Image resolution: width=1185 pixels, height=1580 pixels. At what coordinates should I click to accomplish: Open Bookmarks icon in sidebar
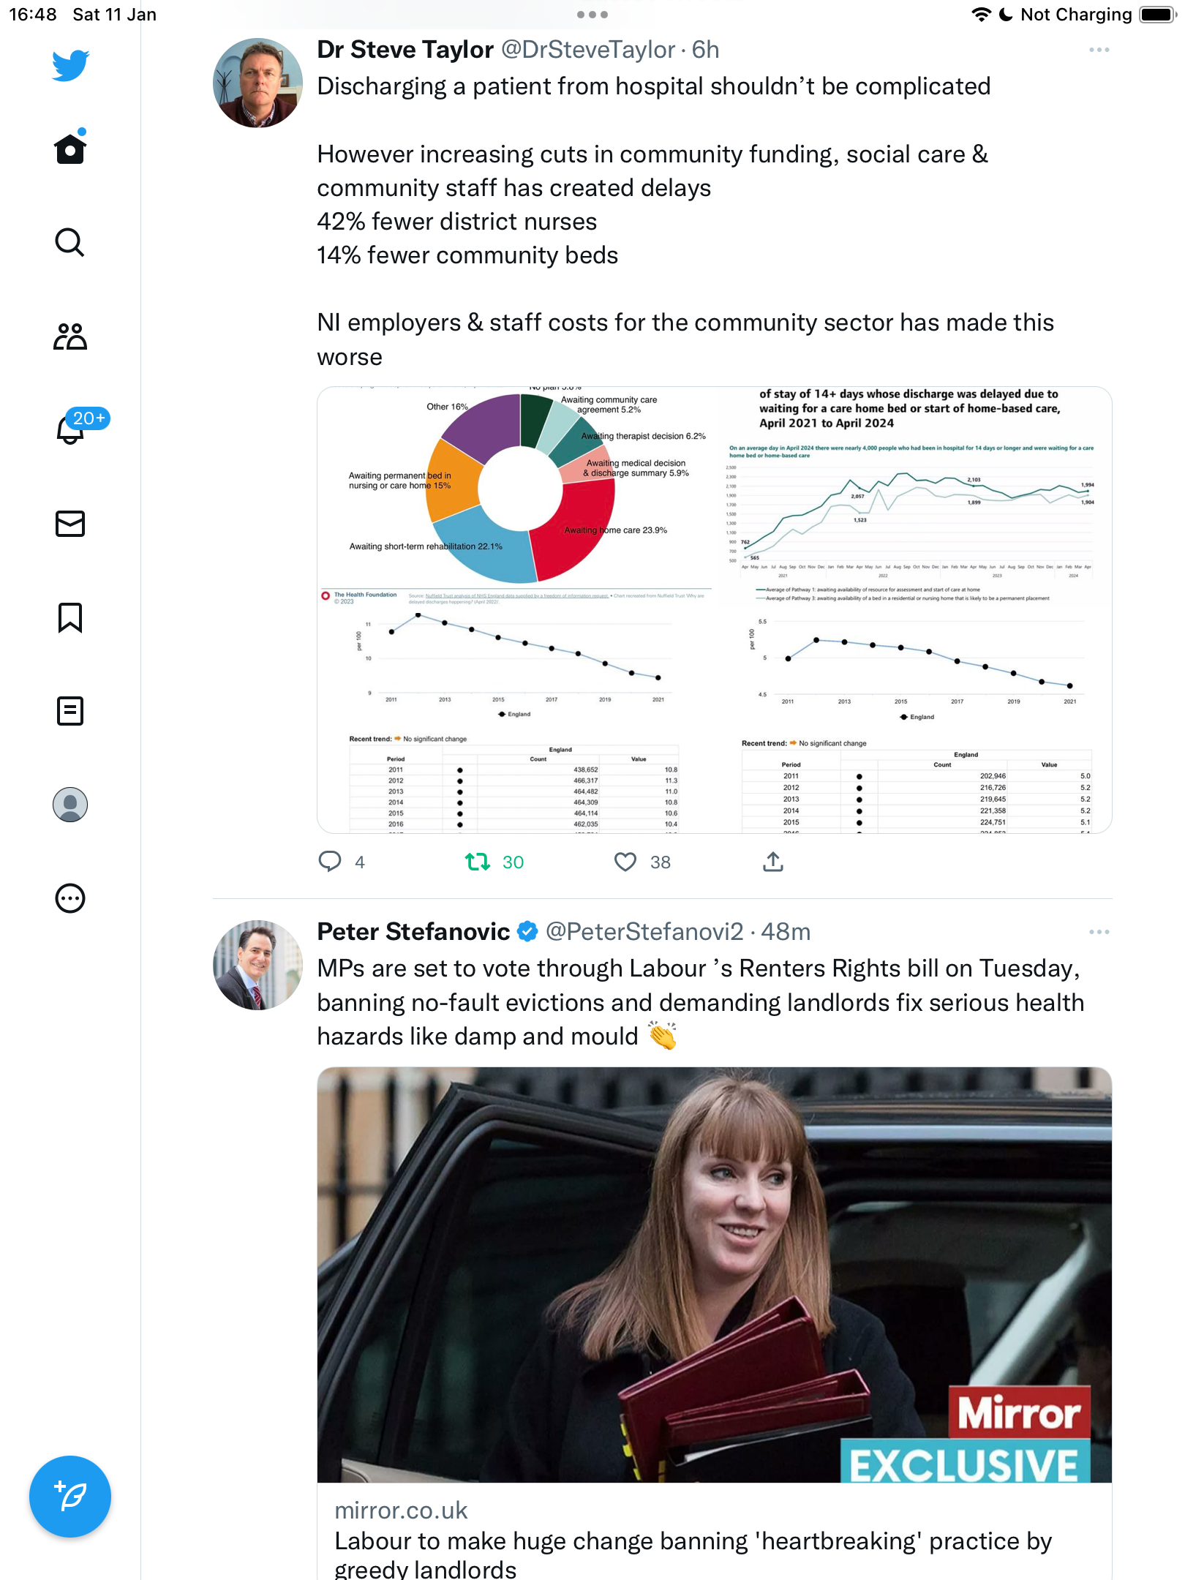point(70,617)
